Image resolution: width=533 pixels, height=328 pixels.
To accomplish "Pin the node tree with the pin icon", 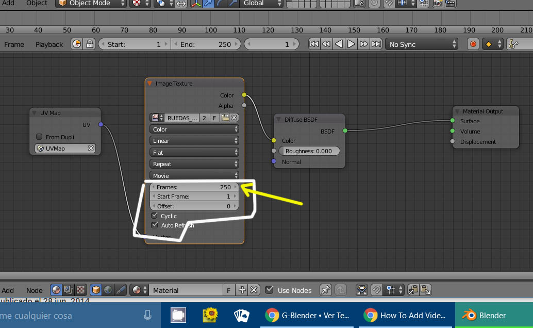I will click(325, 290).
